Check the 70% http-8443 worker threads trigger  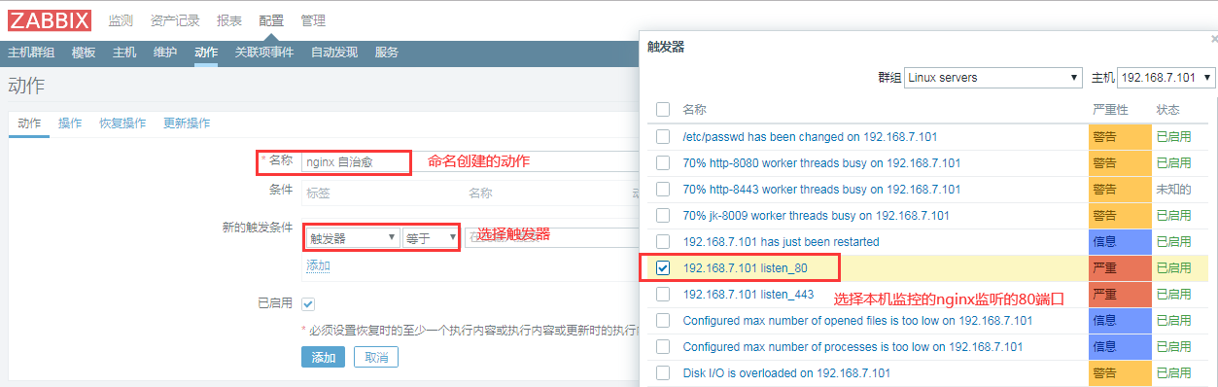[x=663, y=189]
